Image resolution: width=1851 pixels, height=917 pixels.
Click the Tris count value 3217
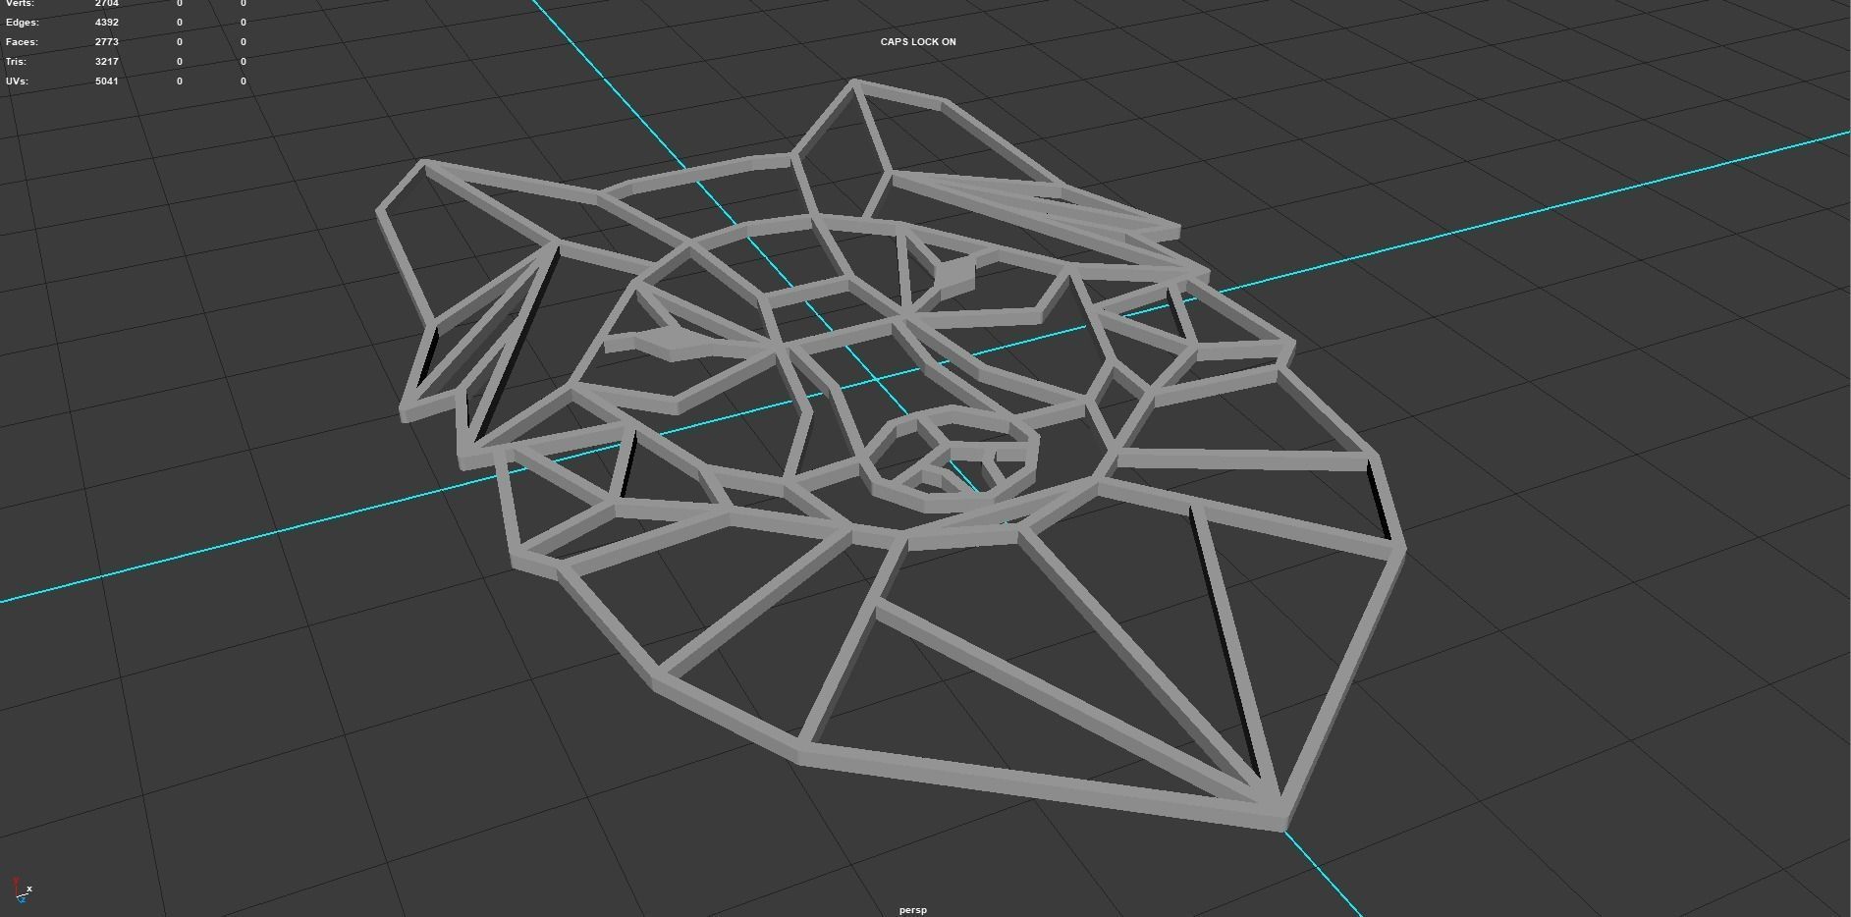(x=107, y=61)
